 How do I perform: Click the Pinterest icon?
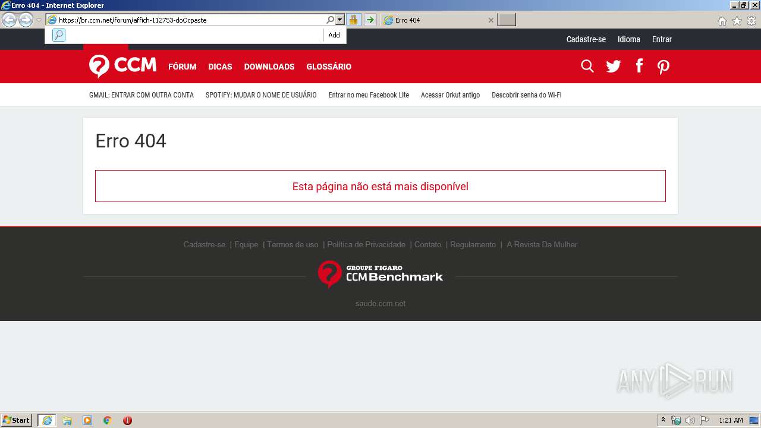pyautogui.click(x=663, y=67)
